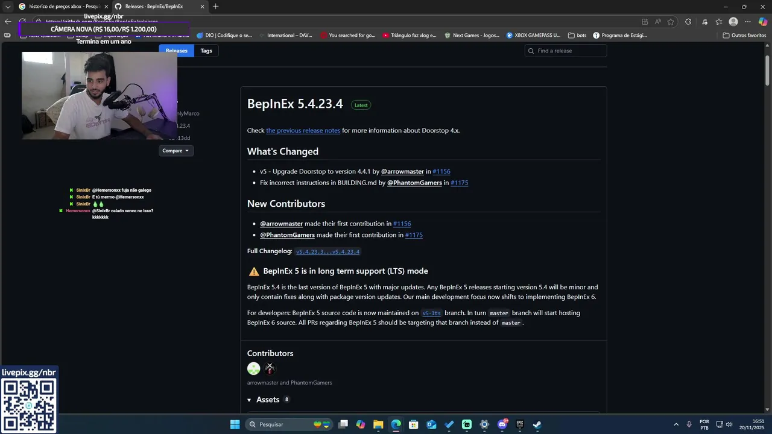Select the Releases - BepInEx tab
Screen dimensions: 772x434
tap(160, 7)
